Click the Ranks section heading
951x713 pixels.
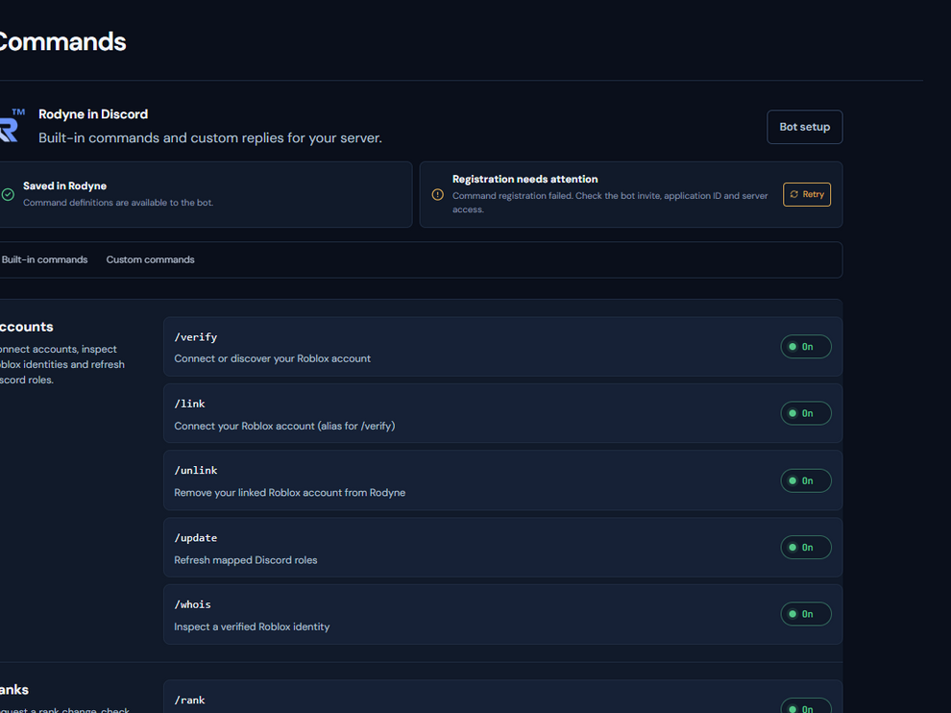click(14, 689)
